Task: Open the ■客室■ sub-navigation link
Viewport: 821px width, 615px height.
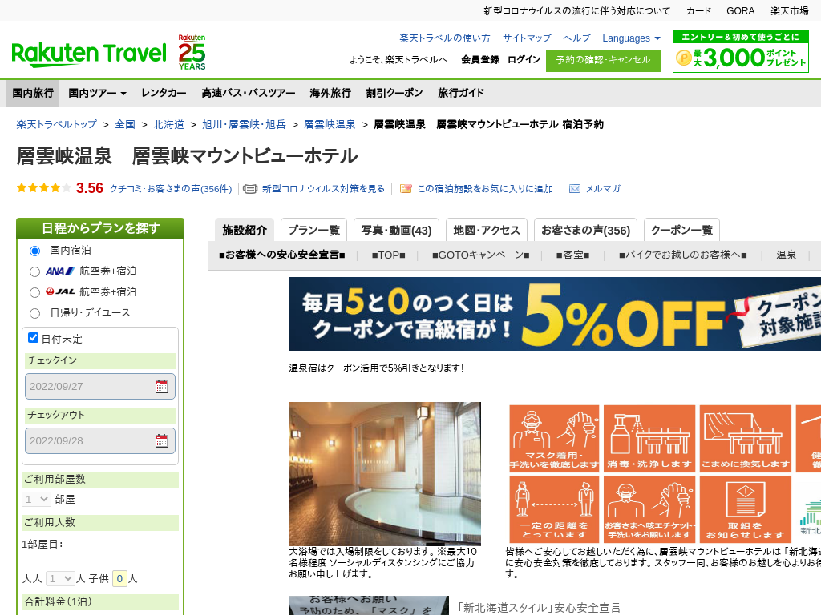Action: [x=572, y=255]
